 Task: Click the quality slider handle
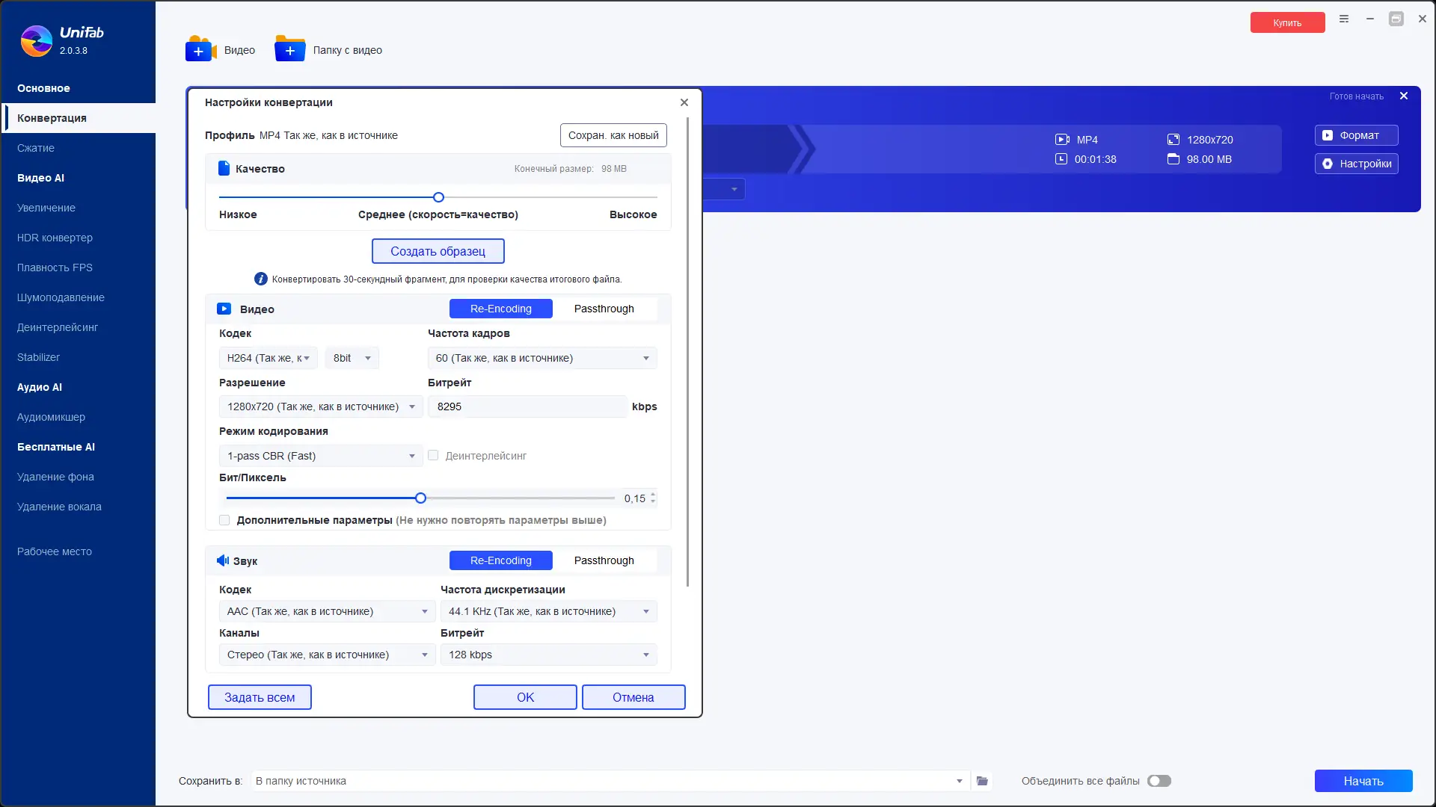coord(438,197)
